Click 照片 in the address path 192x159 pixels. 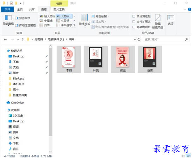[72, 39]
